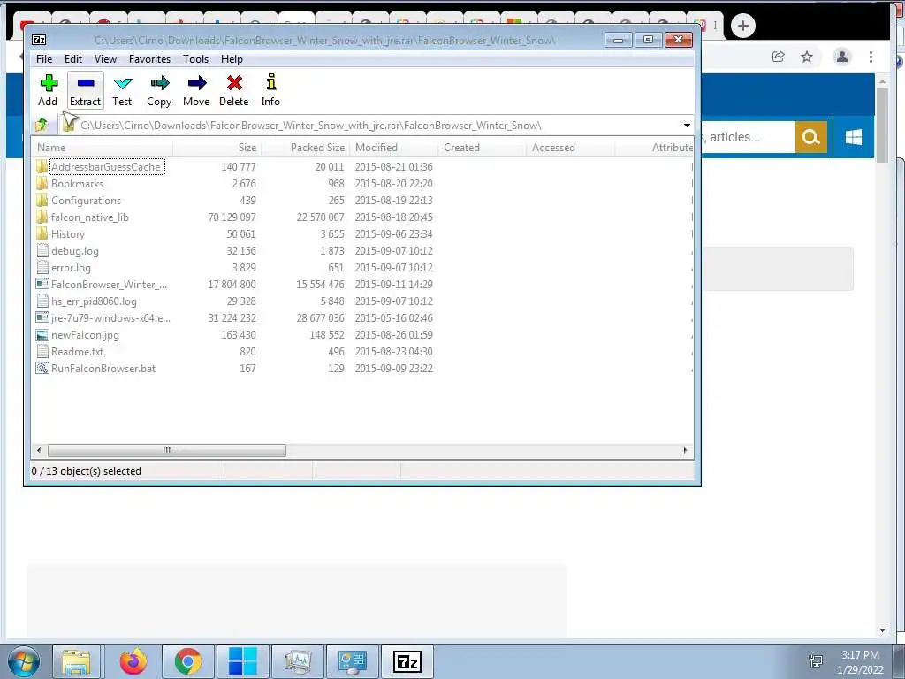Open the View menu
This screenshot has width=905, height=679.
(106, 59)
